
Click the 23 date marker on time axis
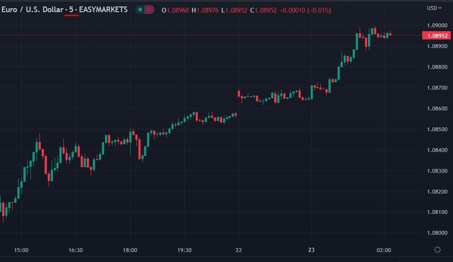point(311,250)
